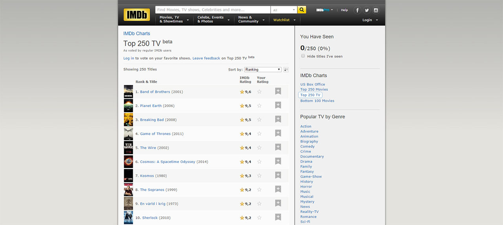Rate The Sopranos with star
Screen dimensions: 503x225
click(x=259, y=190)
